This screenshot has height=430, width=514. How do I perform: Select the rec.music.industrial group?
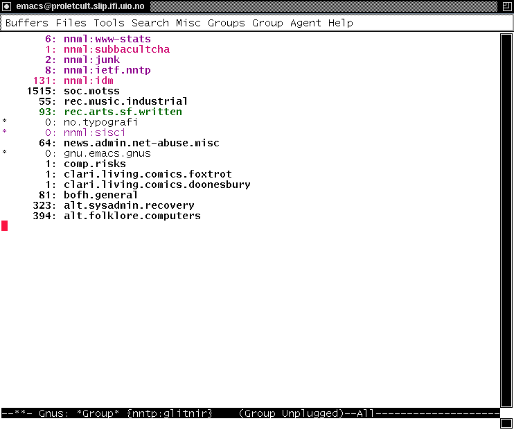pos(125,101)
